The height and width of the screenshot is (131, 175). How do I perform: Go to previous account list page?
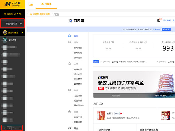point(5,128)
